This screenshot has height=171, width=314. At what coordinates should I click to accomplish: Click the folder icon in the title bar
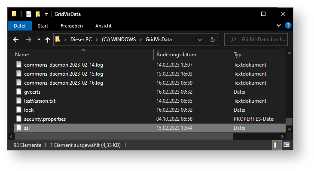coord(14,14)
